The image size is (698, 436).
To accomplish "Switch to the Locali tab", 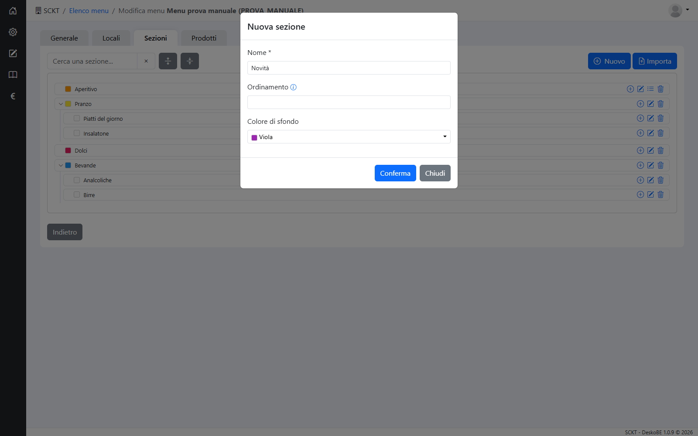I will click(111, 38).
